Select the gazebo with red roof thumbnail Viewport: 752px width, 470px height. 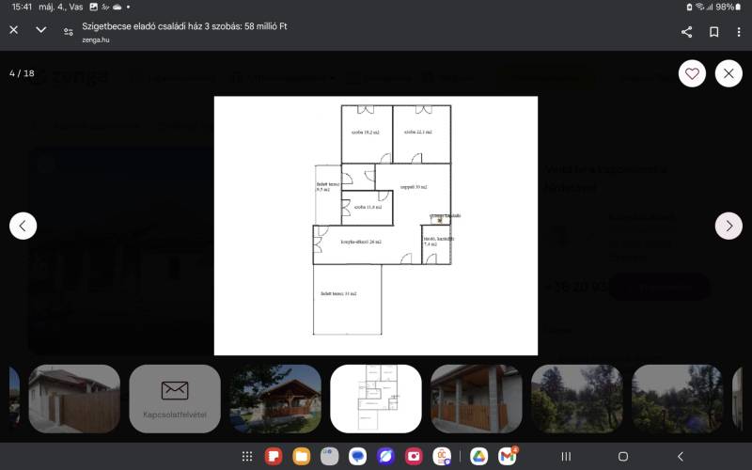(x=275, y=399)
